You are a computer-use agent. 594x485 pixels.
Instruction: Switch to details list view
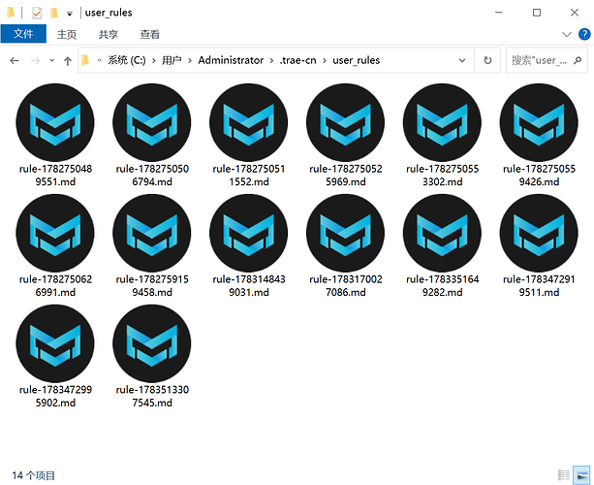point(564,474)
